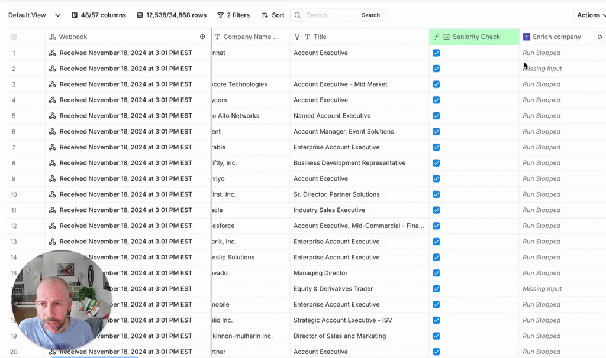
Task: Click the target icon in Webhook header
Action: (x=202, y=37)
